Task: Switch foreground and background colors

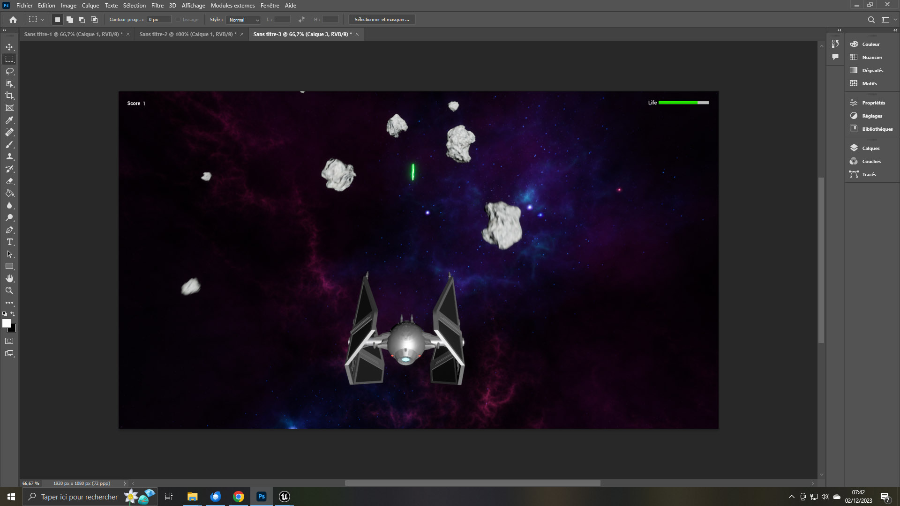Action: click(x=13, y=314)
